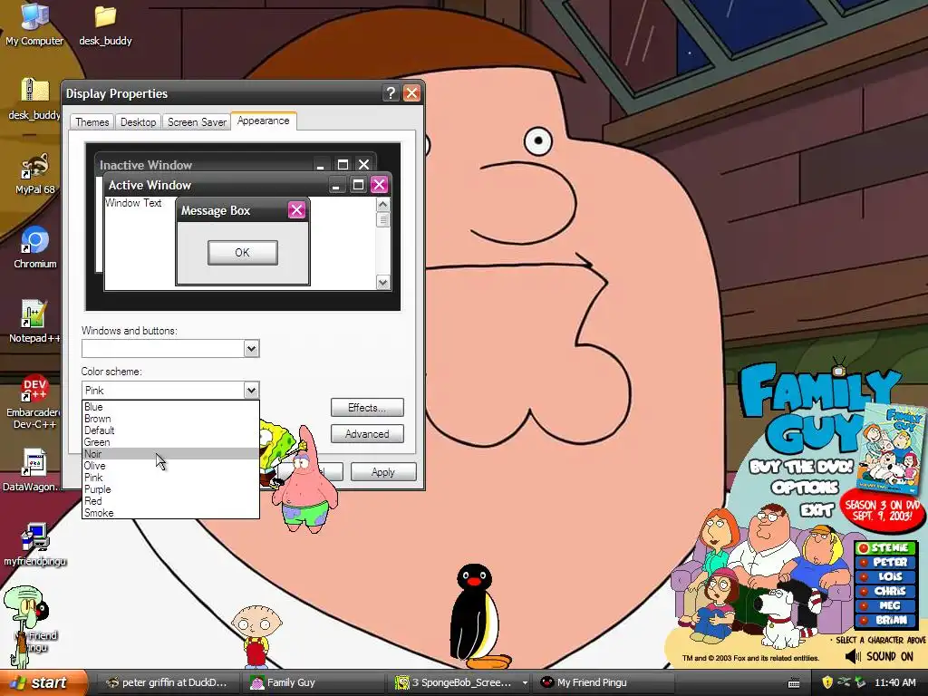Launch the Chromium desktop shortcut
Image resolution: width=928 pixels, height=696 pixels.
(x=35, y=247)
